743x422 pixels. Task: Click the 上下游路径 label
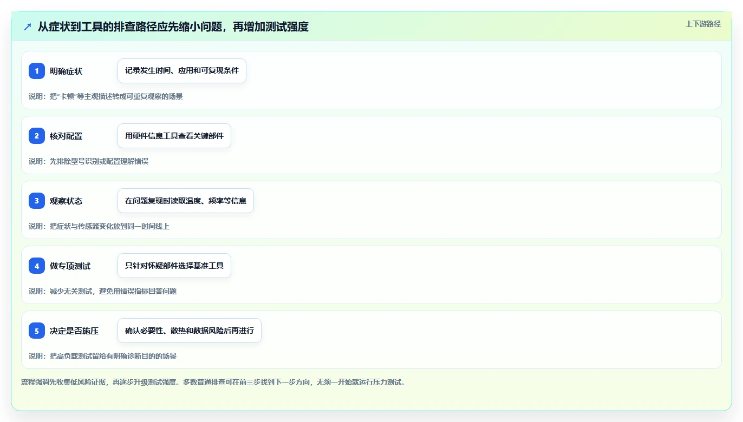coord(703,24)
